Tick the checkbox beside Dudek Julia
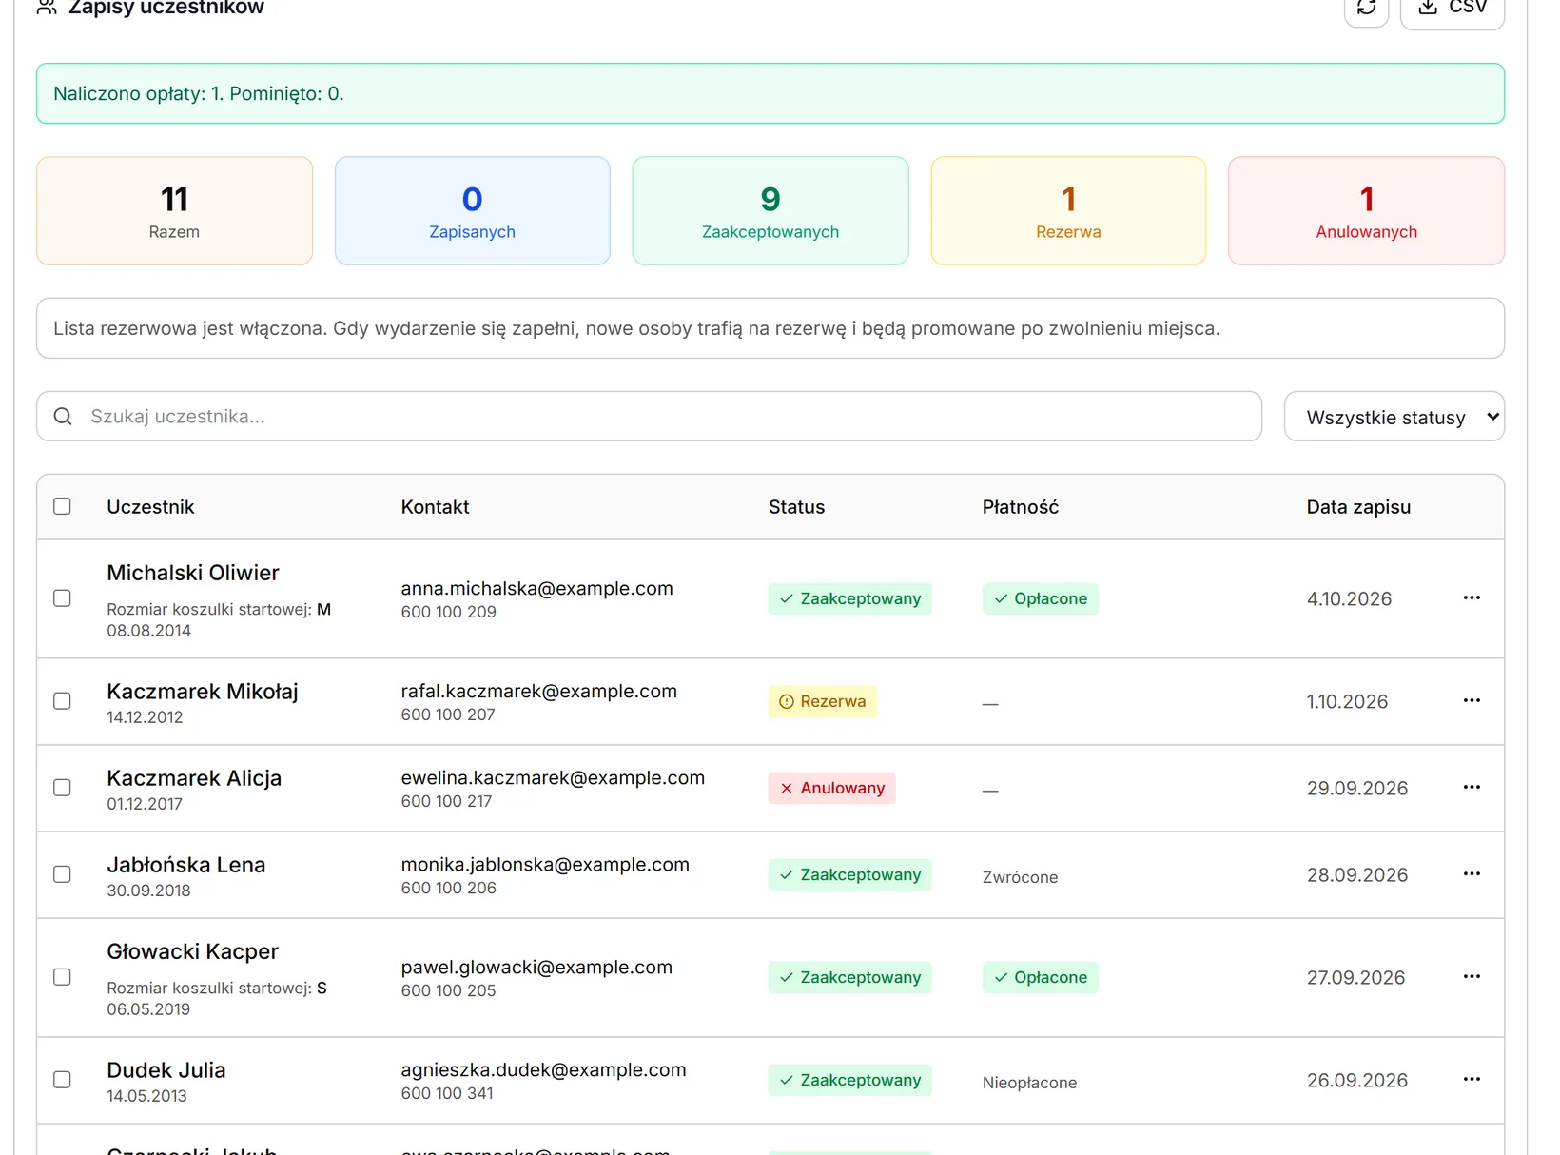Image resolution: width=1560 pixels, height=1155 pixels. pos(62,1080)
